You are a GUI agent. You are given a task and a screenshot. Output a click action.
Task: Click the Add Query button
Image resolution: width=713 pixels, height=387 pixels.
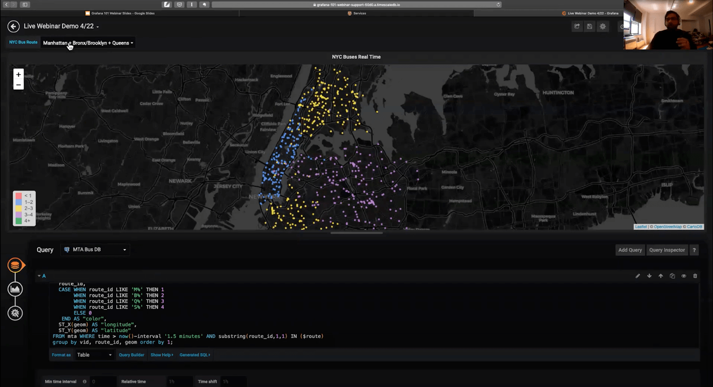(630, 250)
